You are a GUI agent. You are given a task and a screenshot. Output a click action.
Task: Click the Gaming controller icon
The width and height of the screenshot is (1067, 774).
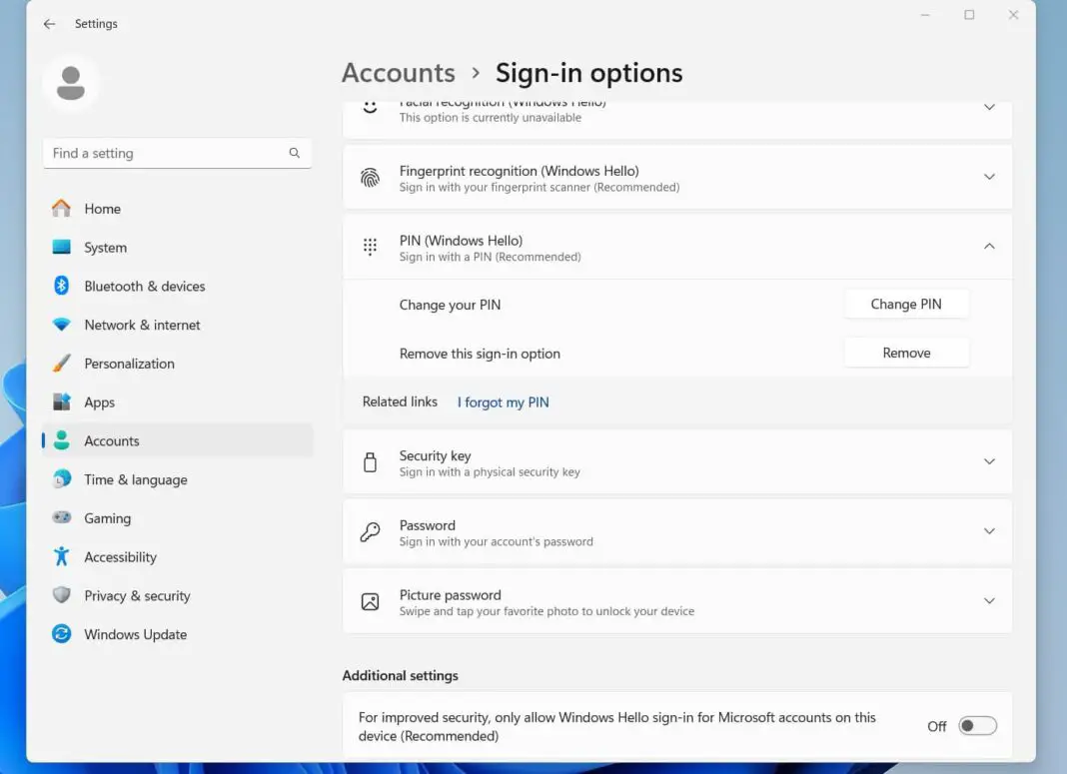pos(62,518)
